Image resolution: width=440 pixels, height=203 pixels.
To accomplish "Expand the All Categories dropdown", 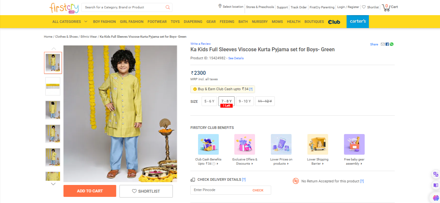I will pos(70,22).
